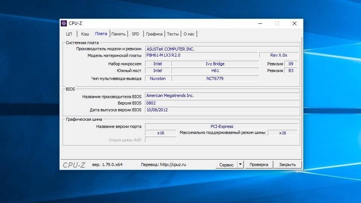Viewport: 361px width, 203px height.
Task: Open the Кэш tab
Action: (85, 34)
